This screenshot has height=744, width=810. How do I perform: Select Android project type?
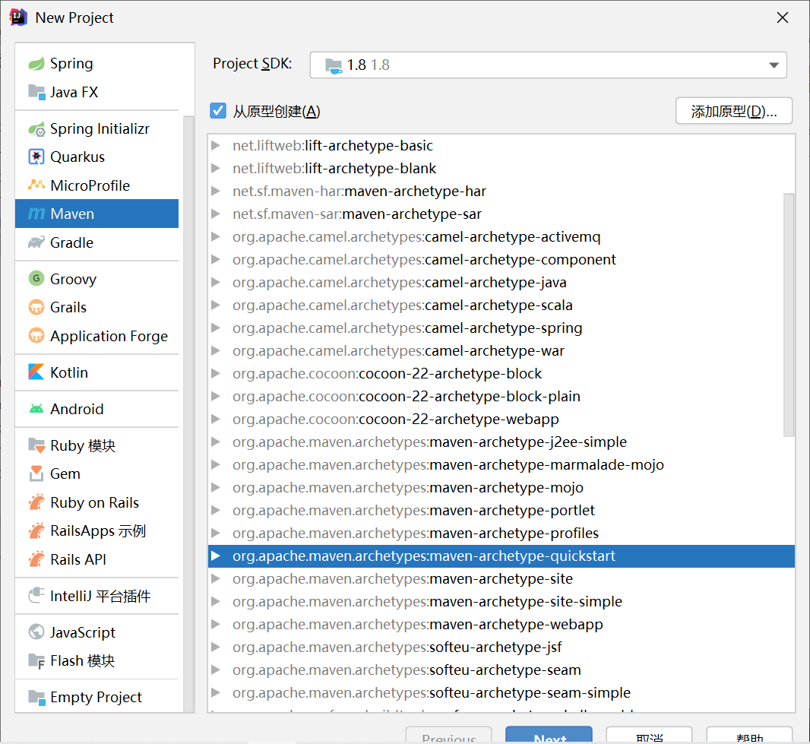(x=97, y=409)
